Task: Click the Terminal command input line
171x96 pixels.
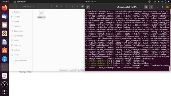Action: pyautogui.click(x=127, y=66)
